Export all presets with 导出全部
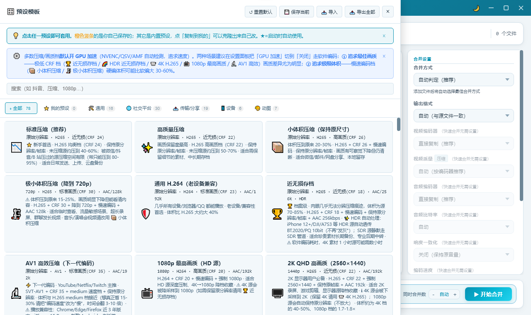 pos(362,12)
